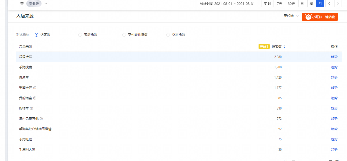Click help icon beside 购物车
The image size is (347, 161).
(x=31, y=108)
